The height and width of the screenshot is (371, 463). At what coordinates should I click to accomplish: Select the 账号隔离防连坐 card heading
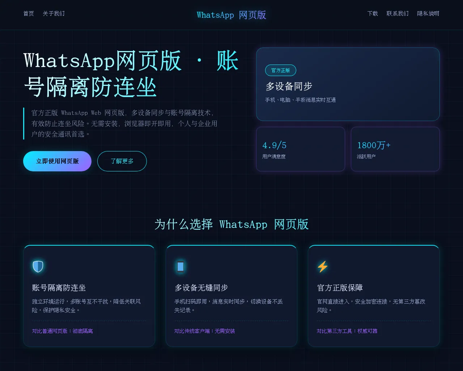click(x=59, y=288)
